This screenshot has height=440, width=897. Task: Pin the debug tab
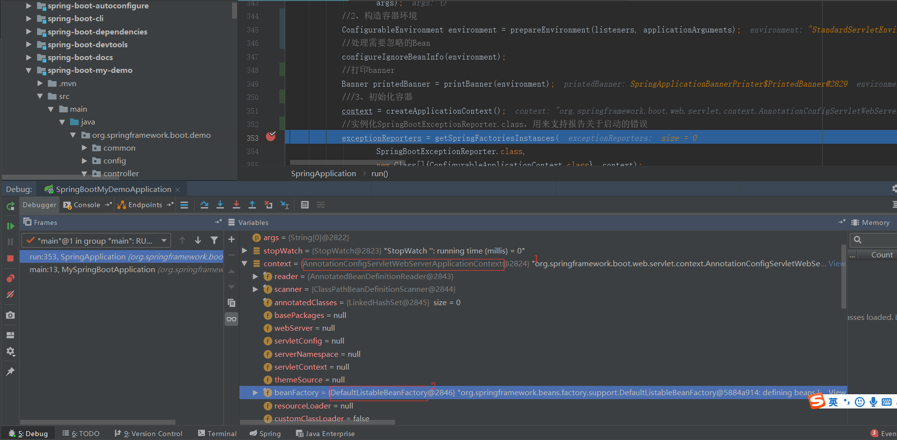click(10, 372)
